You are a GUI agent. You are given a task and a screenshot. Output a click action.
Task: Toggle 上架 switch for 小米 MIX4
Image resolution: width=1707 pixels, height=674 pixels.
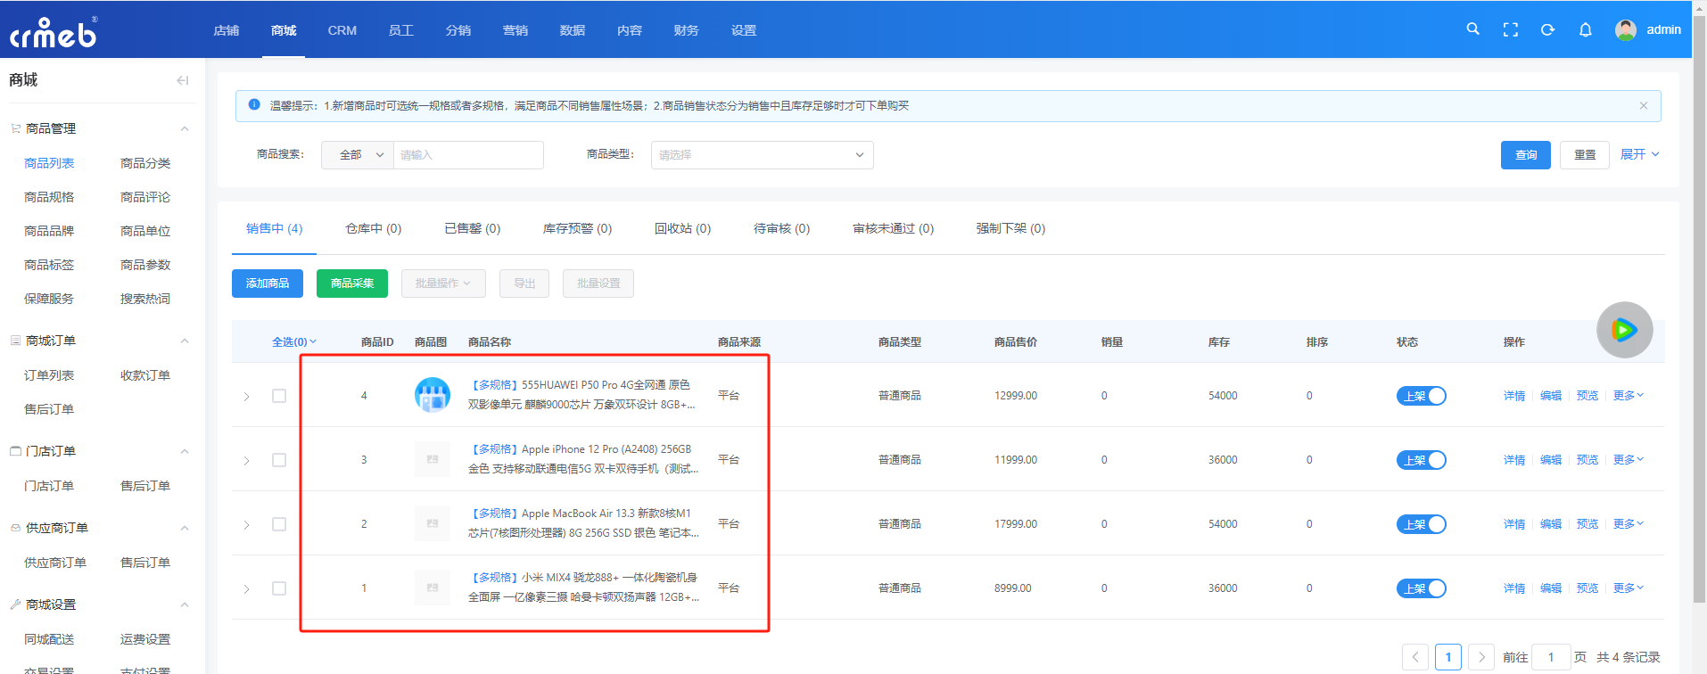[1422, 588]
